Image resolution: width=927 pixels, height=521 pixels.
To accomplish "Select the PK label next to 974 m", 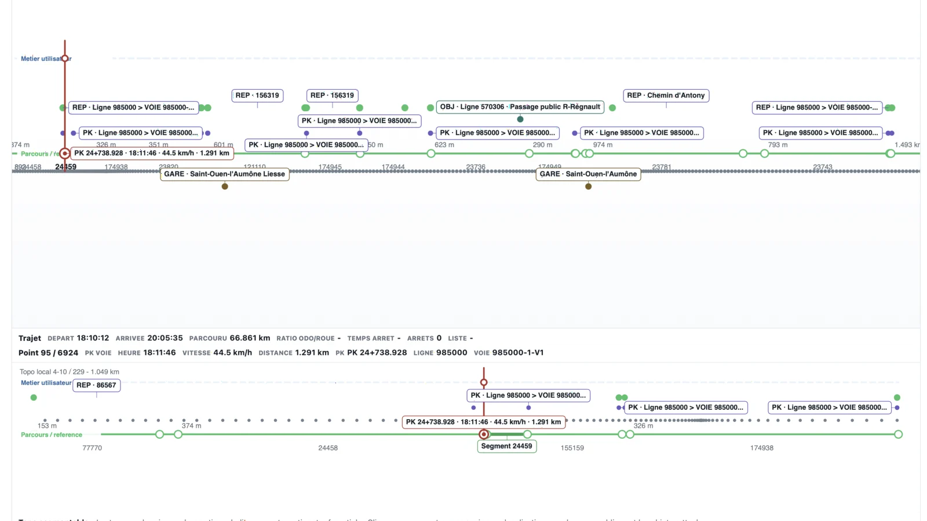I will [x=641, y=133].
